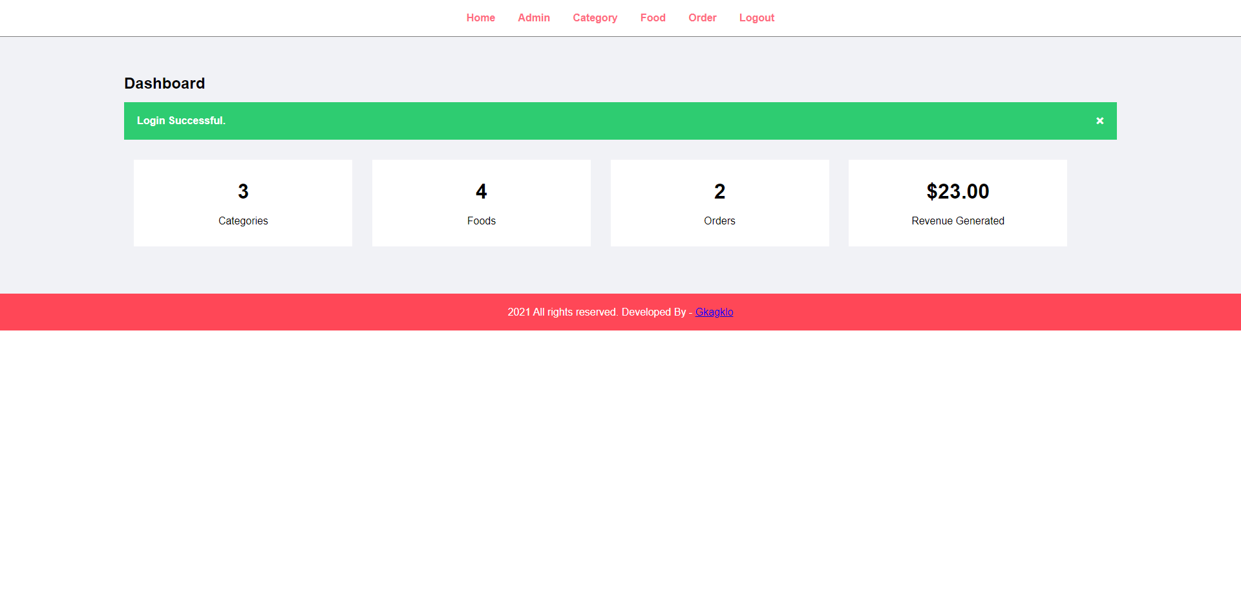1241x606 pixels.
Task: Click the Login Successful message text
Action: [x=181, y=121]
